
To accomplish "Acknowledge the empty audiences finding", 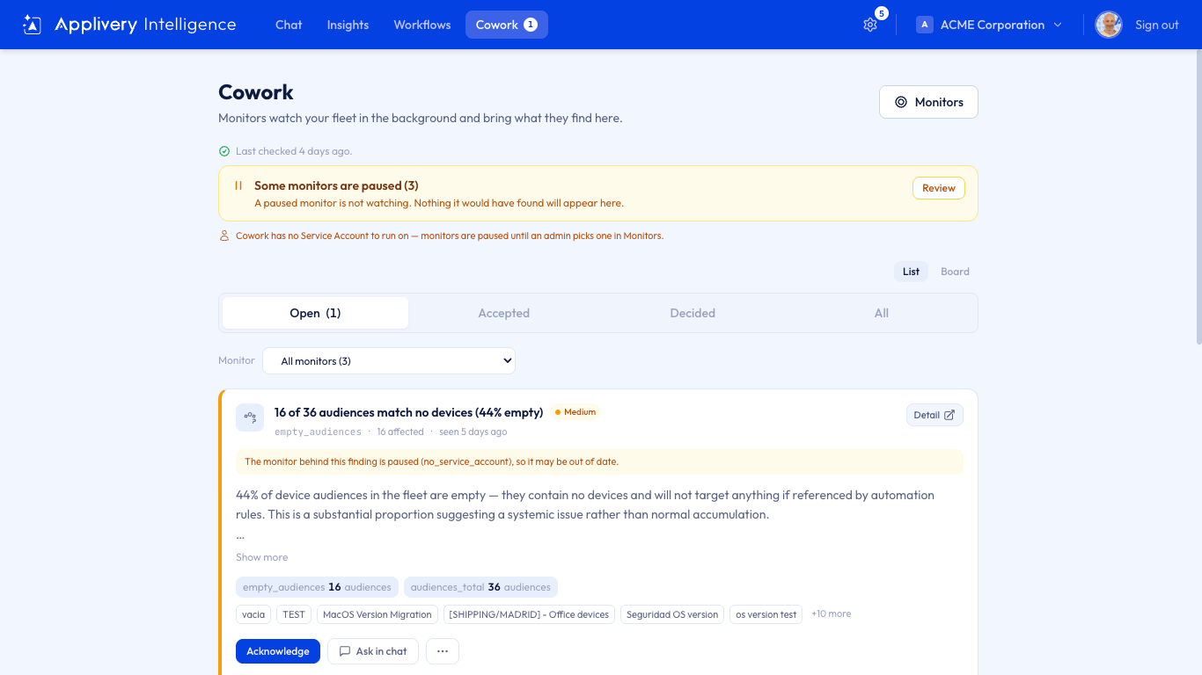I will click(278, 651).
